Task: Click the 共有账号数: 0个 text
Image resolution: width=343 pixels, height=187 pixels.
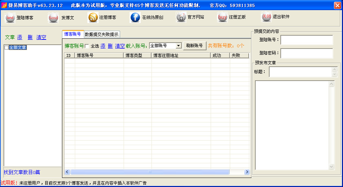Action: [226, 46]
